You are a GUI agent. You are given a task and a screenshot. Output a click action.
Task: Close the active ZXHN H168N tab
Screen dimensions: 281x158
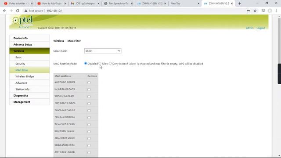(232, 4)
